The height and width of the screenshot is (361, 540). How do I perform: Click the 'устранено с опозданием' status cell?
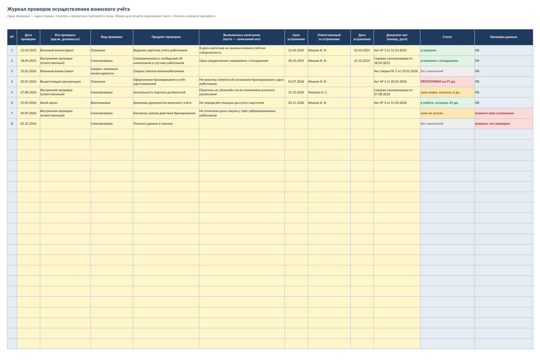(447, 61)
